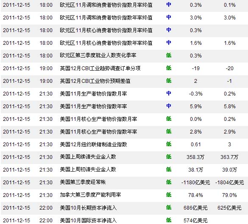
Task: Select 美国11月核心生产者物价指数年率 text
Action: (x=98, y=131)
